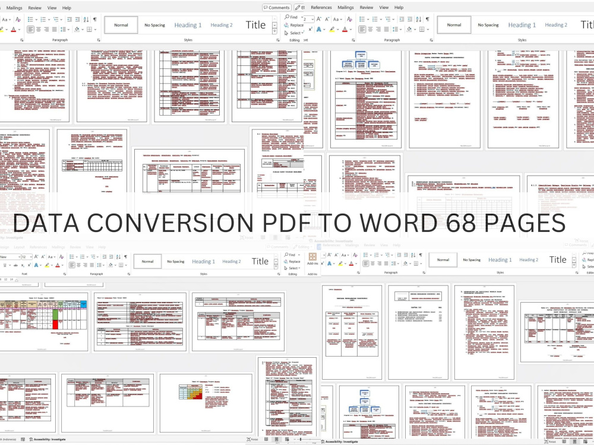The width and height of the screenshot is (594, 445).
Task: Open View tab in top-left Word window
Action: 52,8
